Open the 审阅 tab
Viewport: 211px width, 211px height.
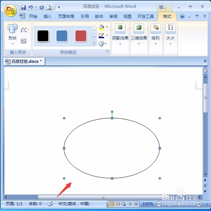[113, 17]
